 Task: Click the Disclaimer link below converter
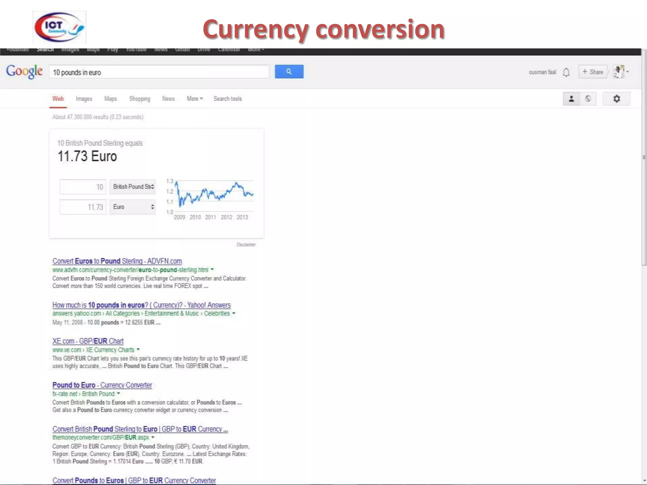click(246, 244)
